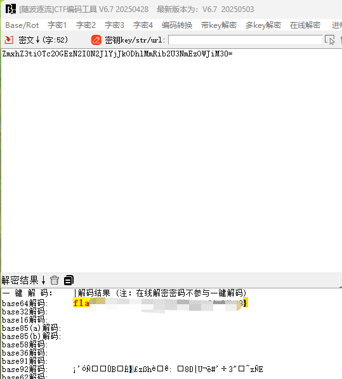Click the base91解码 row label
This screenshot has width=342, height=379.
(25, 361)
